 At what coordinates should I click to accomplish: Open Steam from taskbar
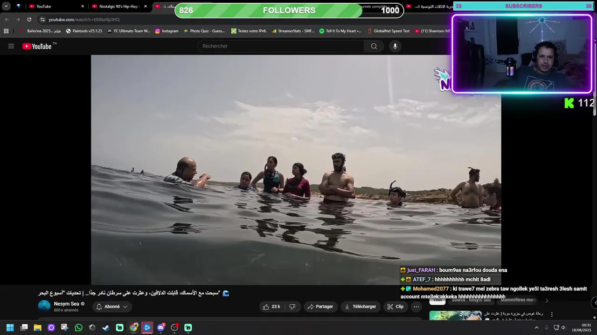tap(106, 328)
